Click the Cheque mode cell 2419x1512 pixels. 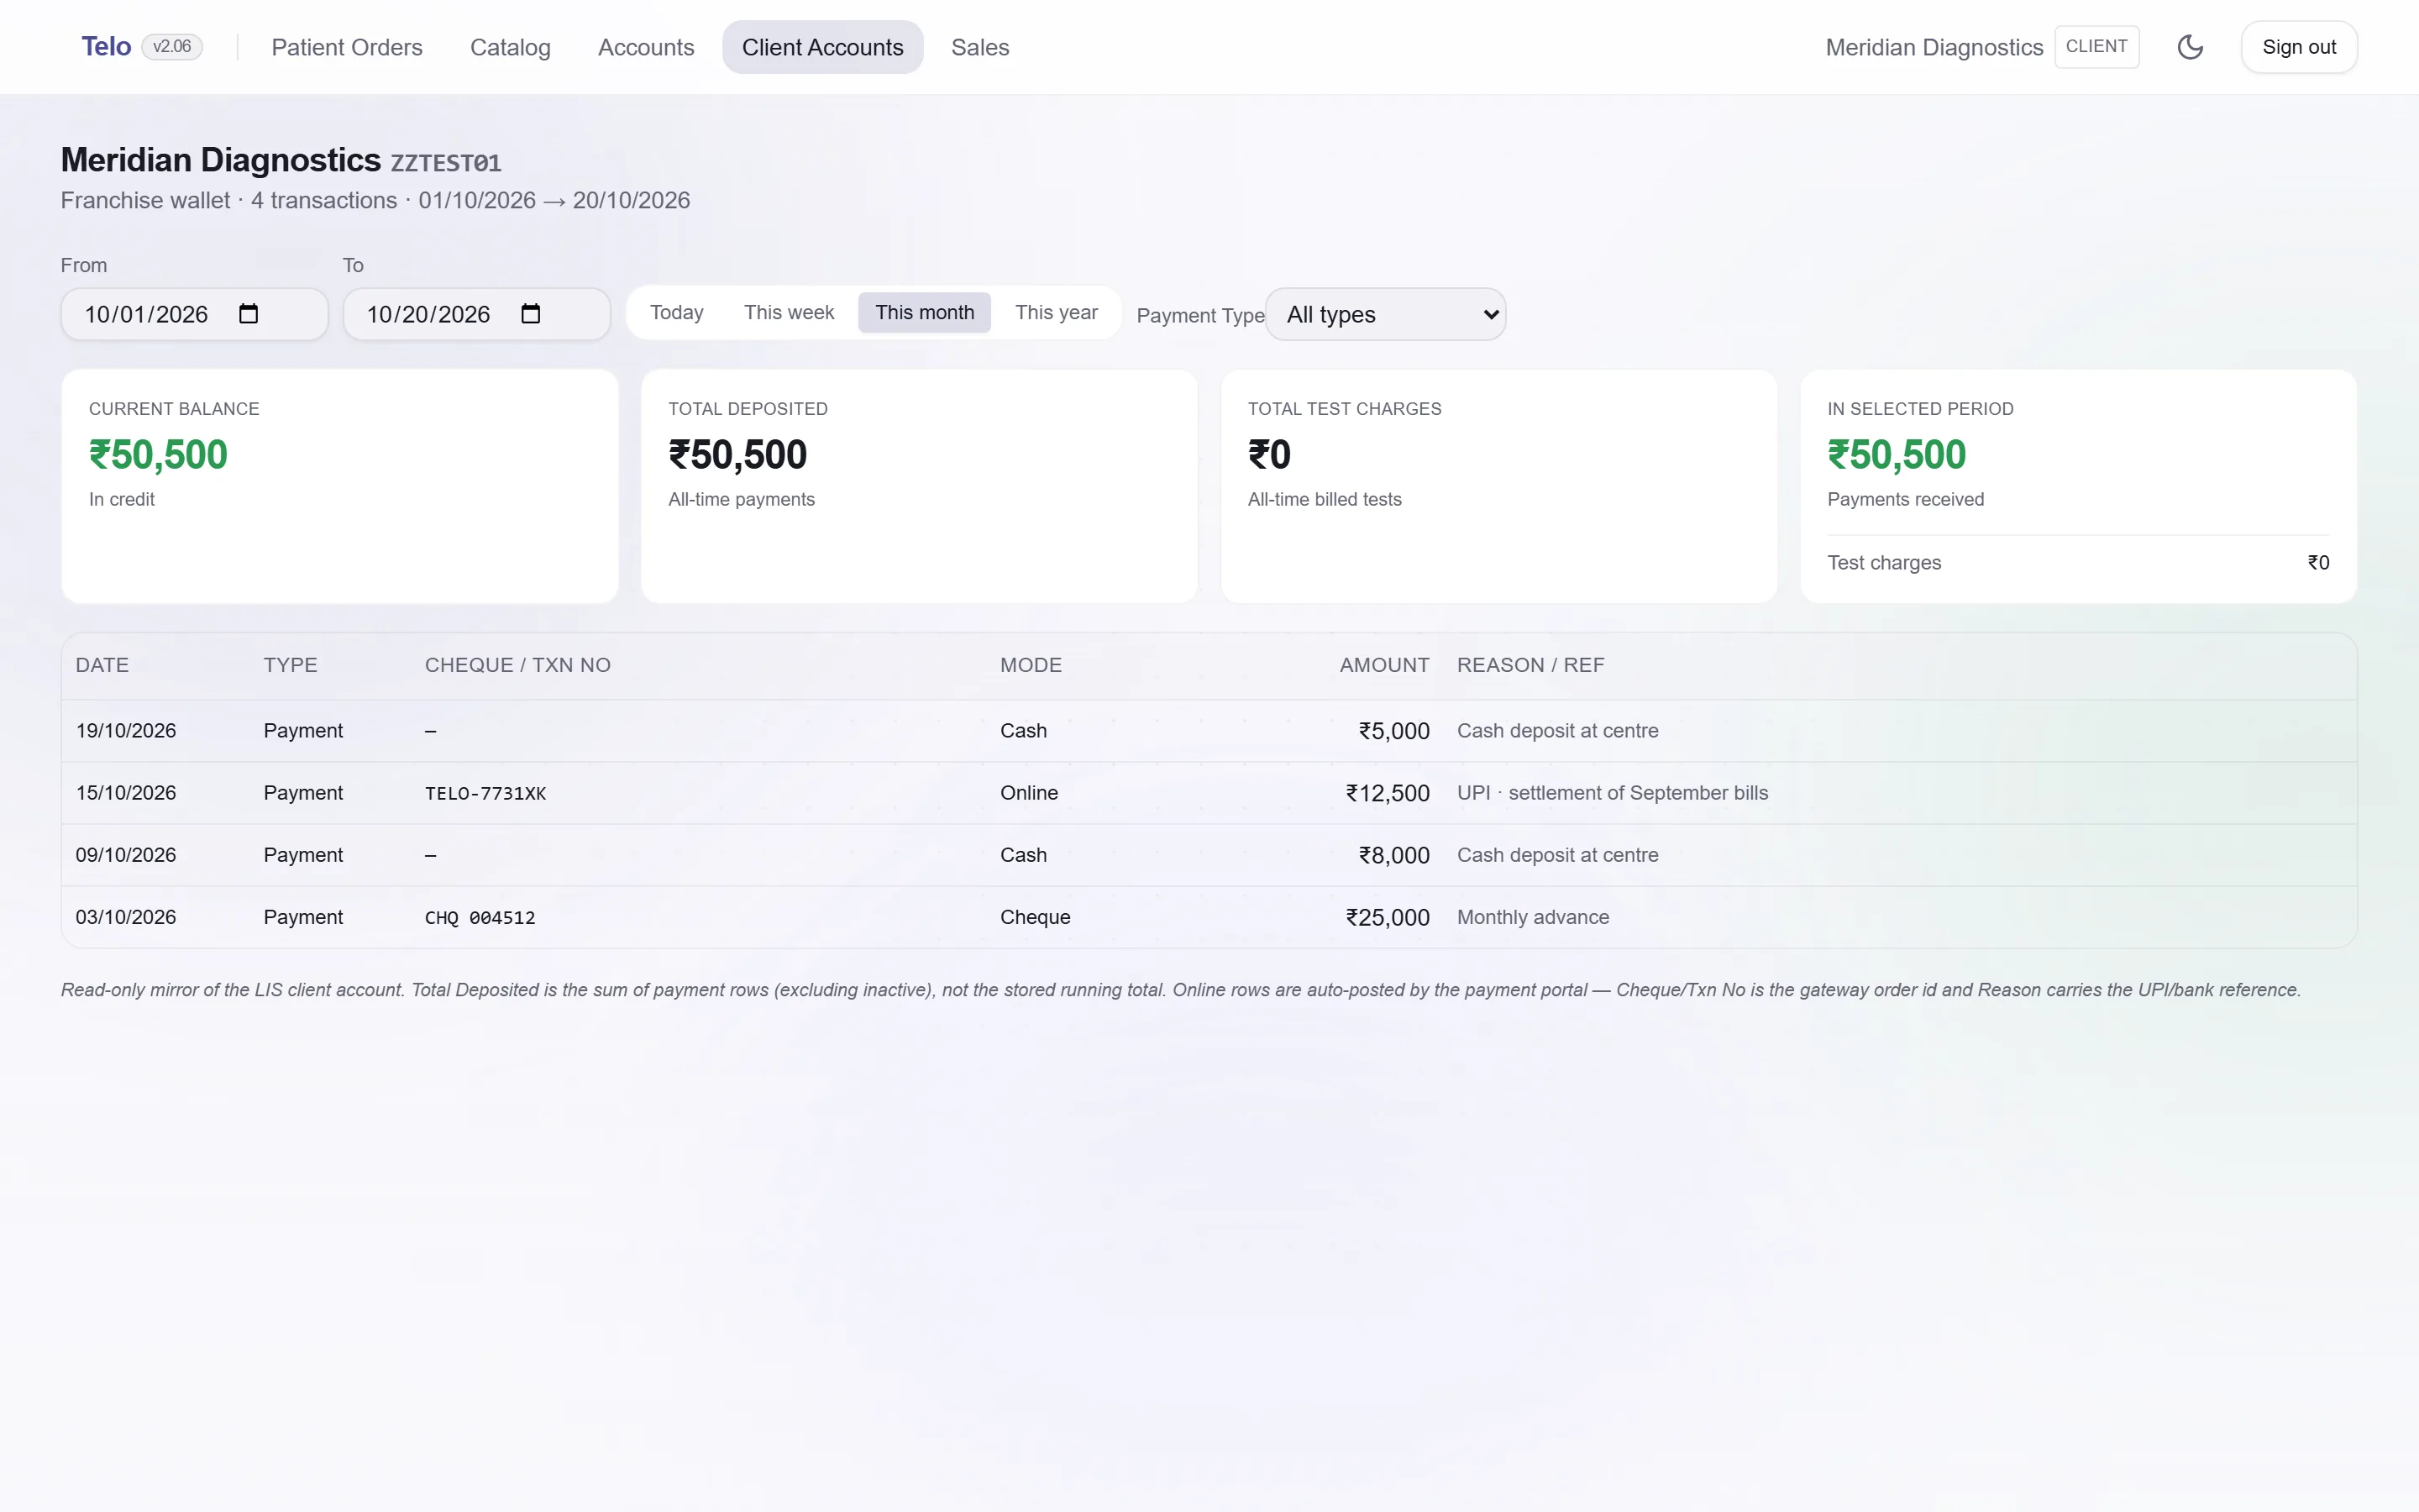point(1035,917)
